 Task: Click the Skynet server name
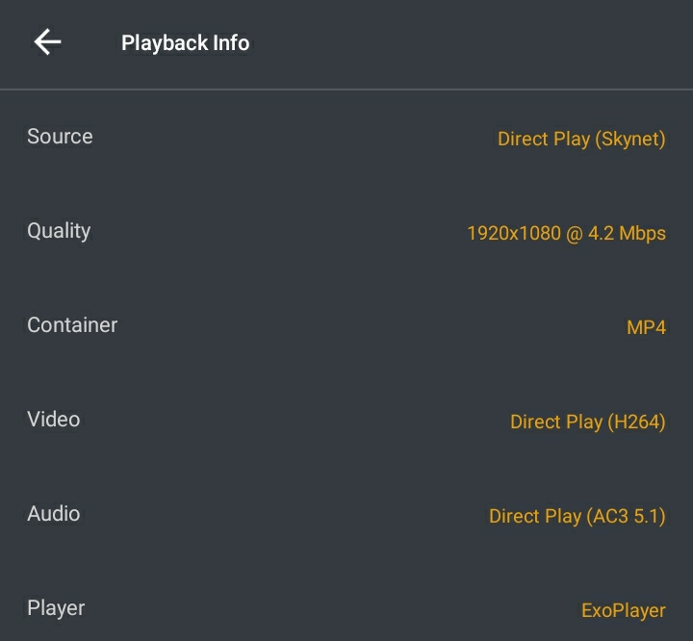630,139
